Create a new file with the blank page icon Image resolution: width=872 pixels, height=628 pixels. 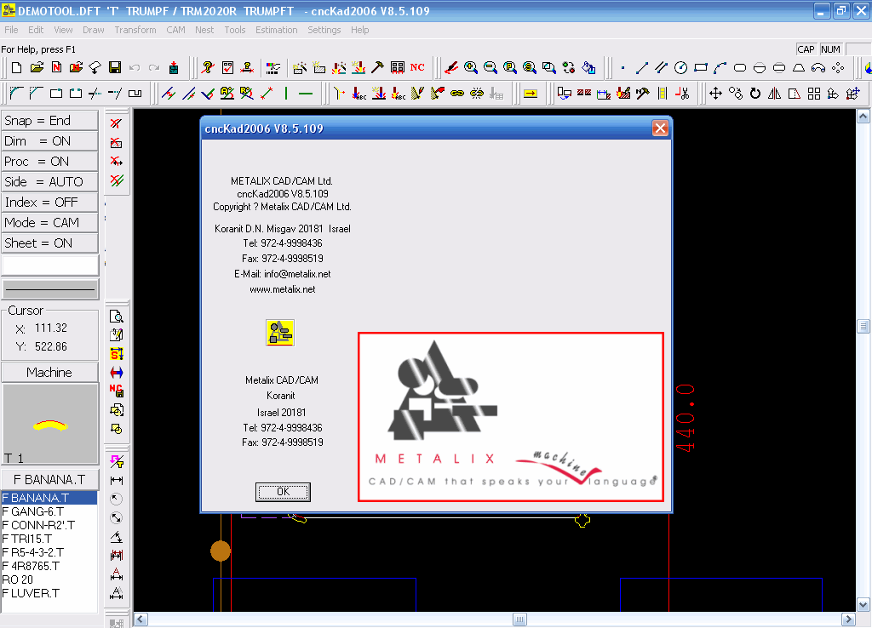coord(17,68)
